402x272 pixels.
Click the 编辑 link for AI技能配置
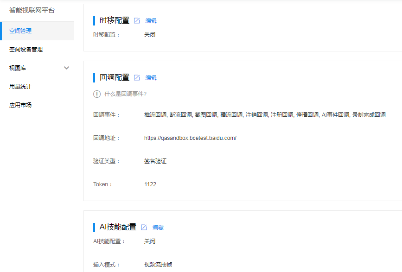[158, 228]
